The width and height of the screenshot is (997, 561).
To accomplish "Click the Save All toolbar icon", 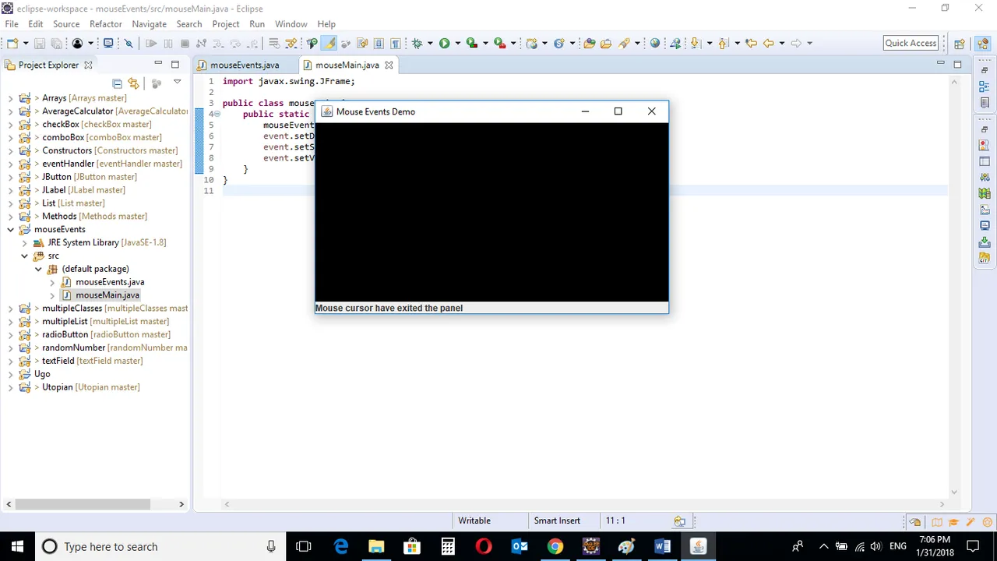I will 56,43.
